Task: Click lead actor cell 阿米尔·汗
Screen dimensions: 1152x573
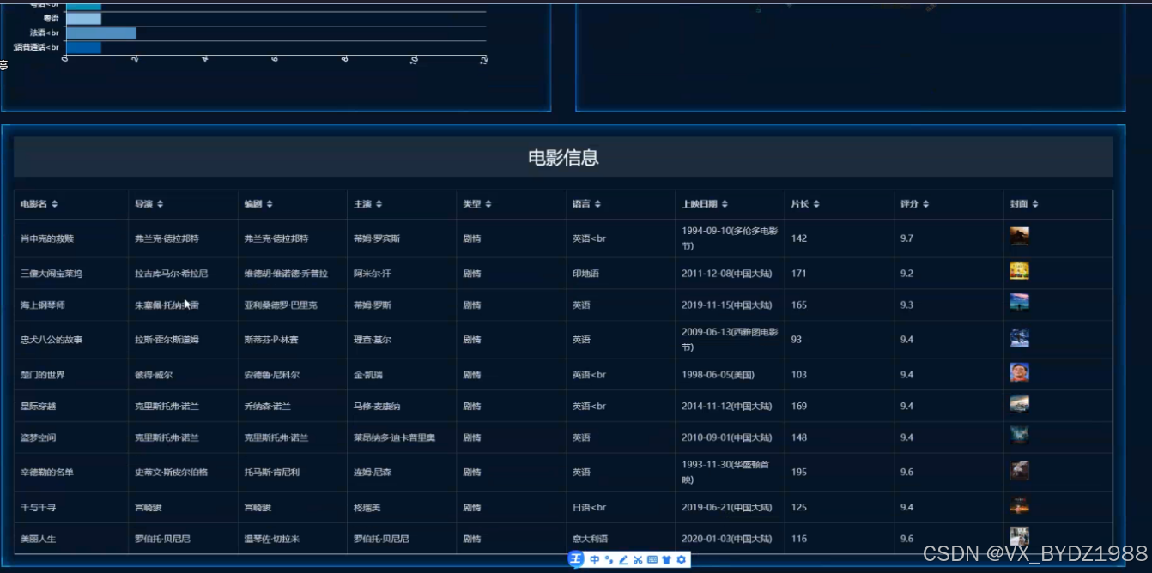Action: (x=373, y=274)
